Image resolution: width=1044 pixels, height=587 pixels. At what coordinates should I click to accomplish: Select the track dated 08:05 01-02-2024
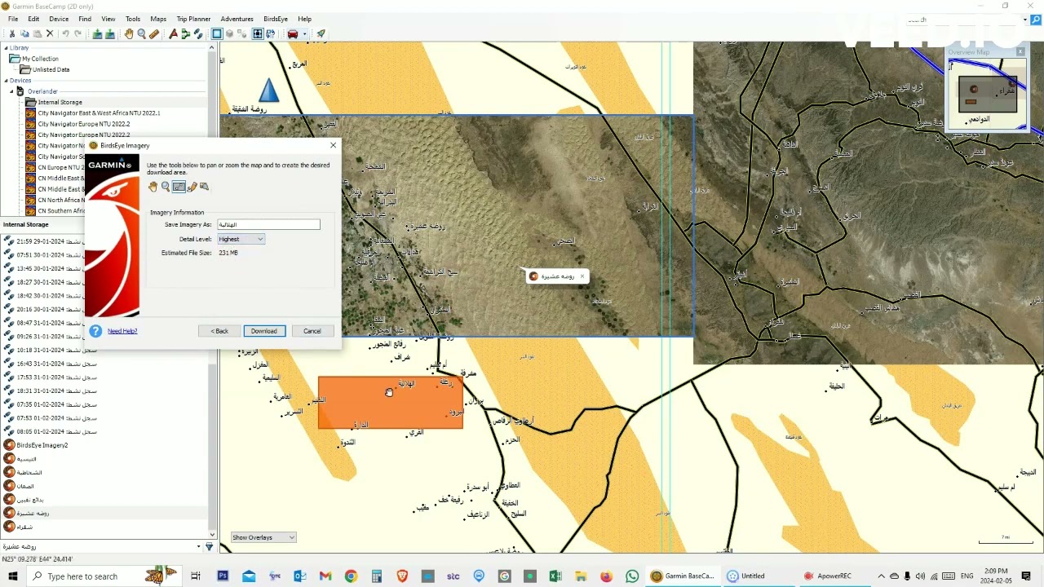56,431
